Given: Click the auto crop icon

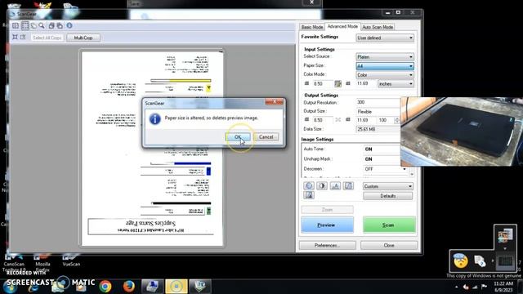Looking at the screenshot, I should [x=15, y=37].
